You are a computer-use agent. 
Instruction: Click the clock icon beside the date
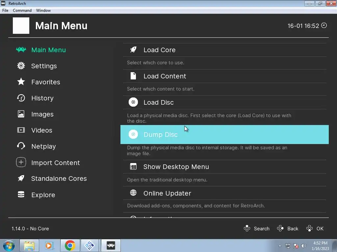tap(324, 25)
